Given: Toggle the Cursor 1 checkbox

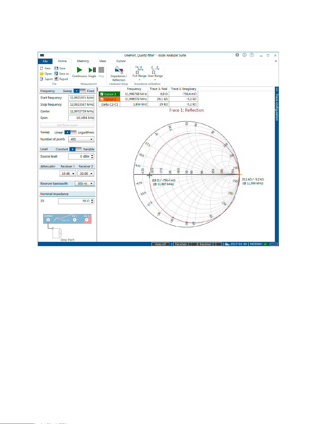Looking at the screenshot, I should (x=102, y=94).
